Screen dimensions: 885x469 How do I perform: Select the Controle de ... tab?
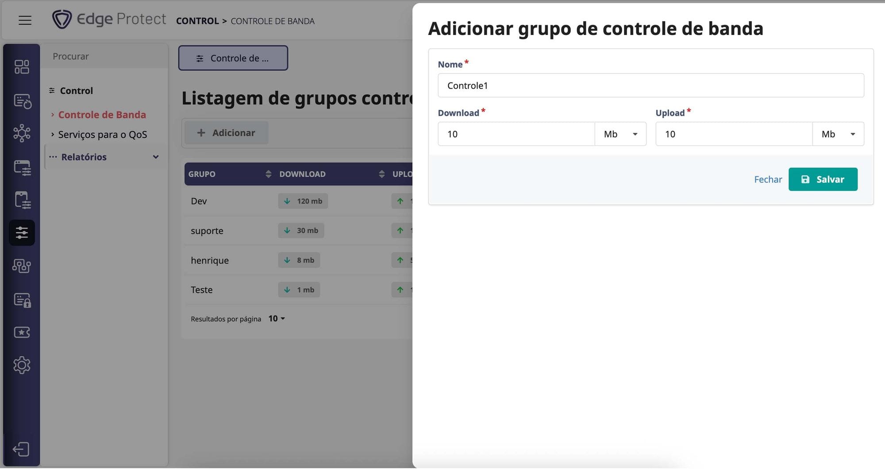tap(233, 58)
